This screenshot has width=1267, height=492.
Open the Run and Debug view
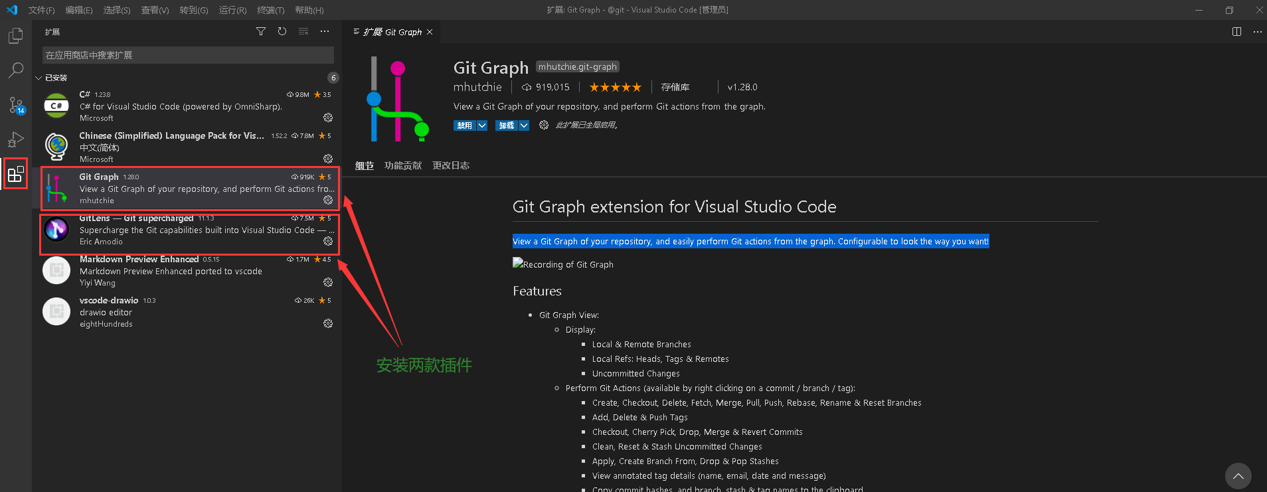pos(16,139)
